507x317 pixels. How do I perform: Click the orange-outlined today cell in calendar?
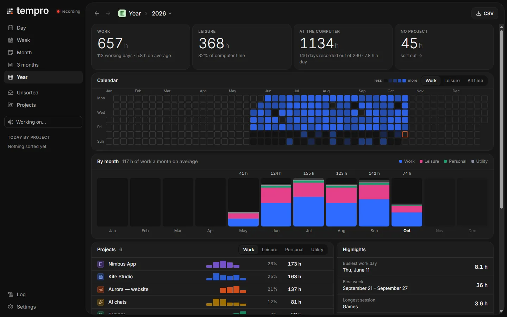point(405,134)
